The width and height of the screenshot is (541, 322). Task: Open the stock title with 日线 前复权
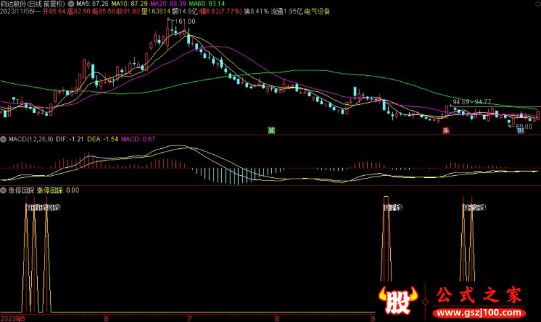(x=34, y=3)
